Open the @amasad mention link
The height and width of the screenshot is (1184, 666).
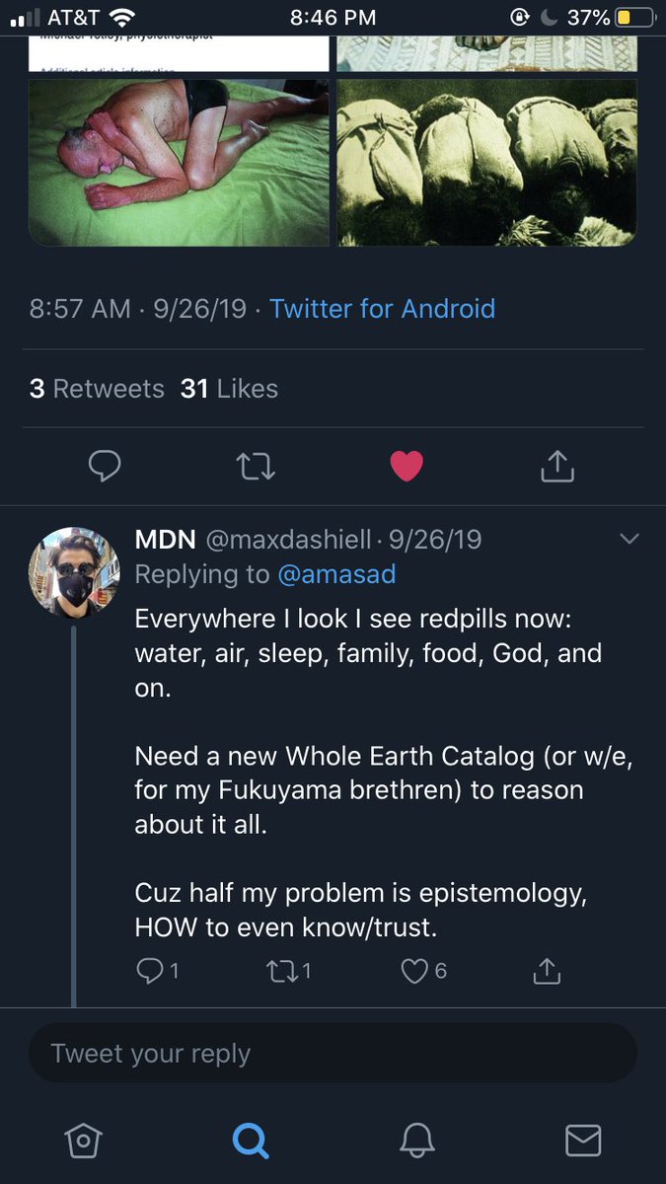click(336, 574)
